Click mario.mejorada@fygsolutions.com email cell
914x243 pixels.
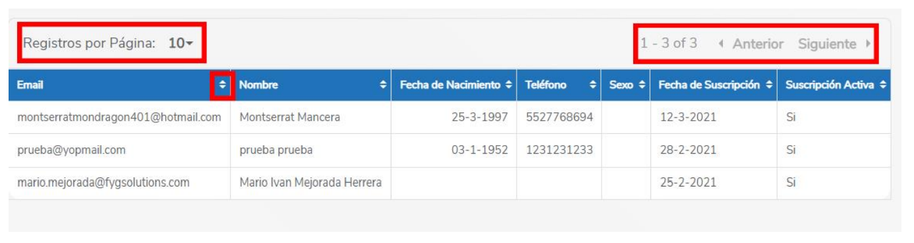(x=119, y=183)
